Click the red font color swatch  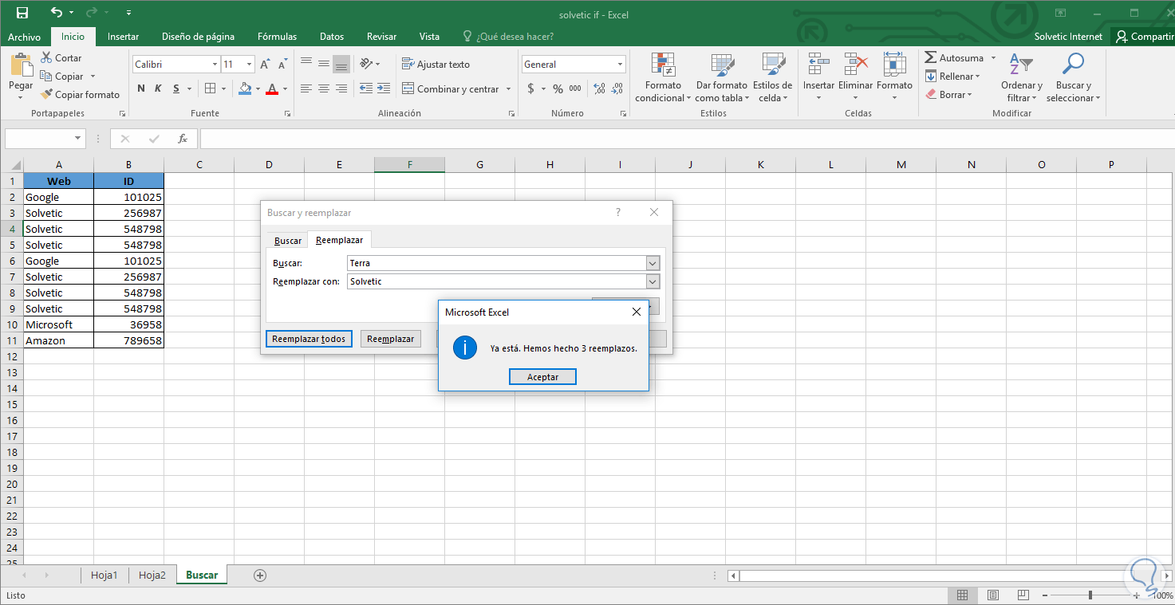272,89
